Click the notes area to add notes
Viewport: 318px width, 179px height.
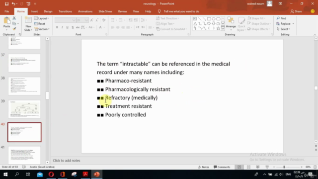(67, 161)
